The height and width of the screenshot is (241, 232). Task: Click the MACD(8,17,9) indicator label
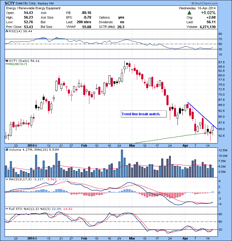(x=20, y=179)
